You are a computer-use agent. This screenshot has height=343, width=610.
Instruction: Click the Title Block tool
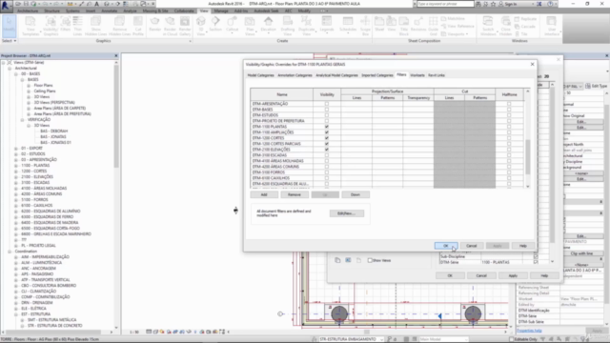[404, 26]
